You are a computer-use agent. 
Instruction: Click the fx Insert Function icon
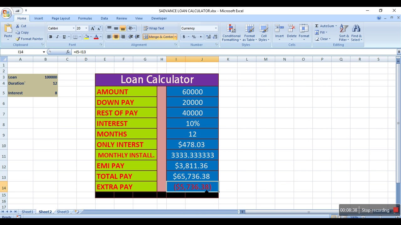tap(68, 52)
